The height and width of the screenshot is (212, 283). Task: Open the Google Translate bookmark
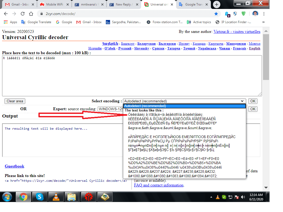click(x=36, y=22)
